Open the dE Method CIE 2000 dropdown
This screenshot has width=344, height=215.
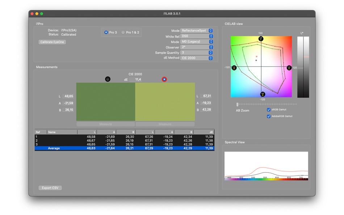(196, 58)
